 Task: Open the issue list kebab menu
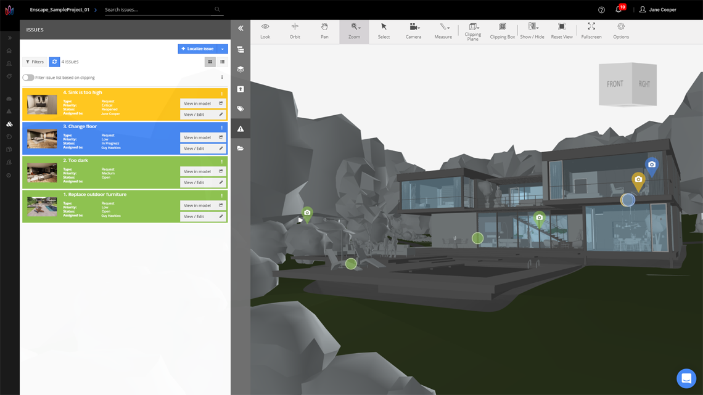pyautogui.click(x=222, y=78)
